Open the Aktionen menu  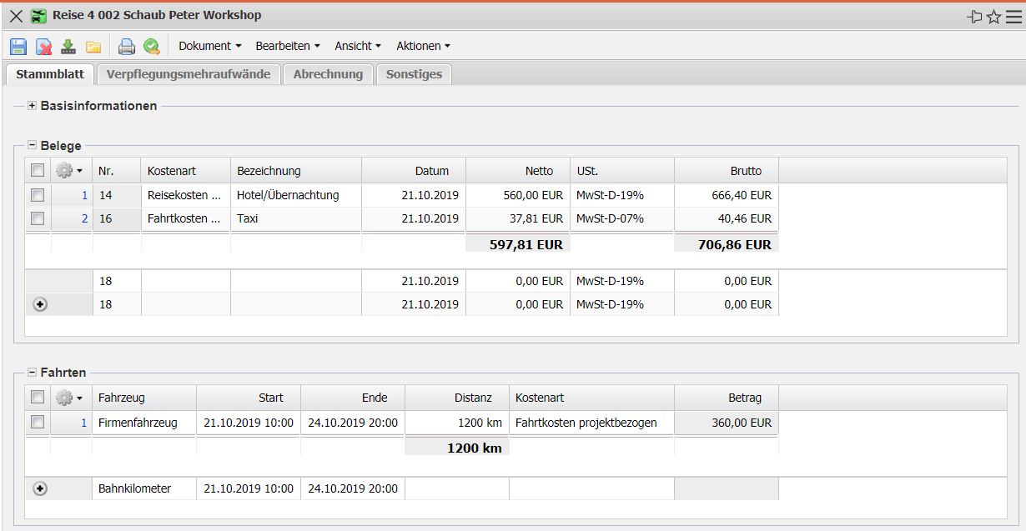click(423, 46)
